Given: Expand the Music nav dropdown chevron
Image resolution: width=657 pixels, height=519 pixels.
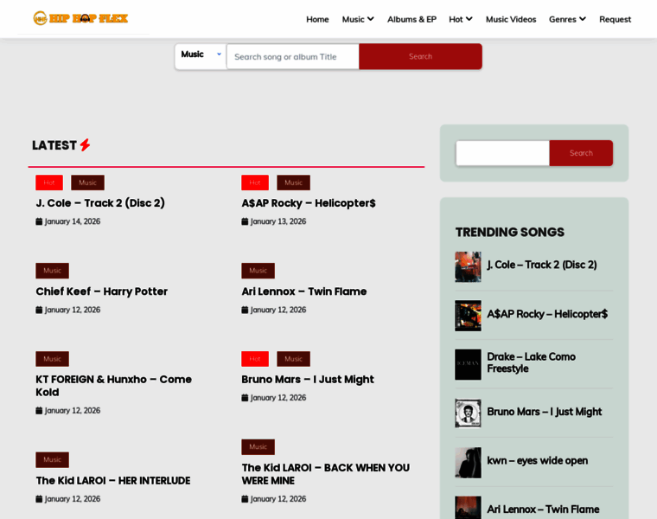Looking at the screenshot, I should pos(370,19).
